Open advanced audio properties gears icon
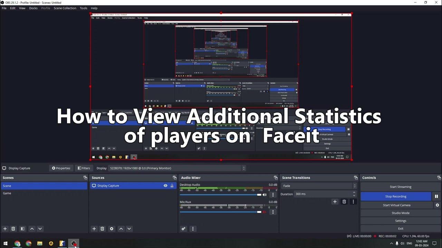Image resolution: width=442 pixels, height=248 pixels. click(183, 229)
